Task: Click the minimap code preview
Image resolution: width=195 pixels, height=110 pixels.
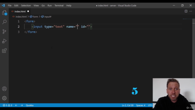Action: (x=187, y=19)
